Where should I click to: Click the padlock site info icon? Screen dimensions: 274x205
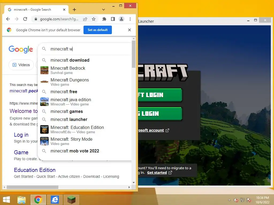point(36,19)
